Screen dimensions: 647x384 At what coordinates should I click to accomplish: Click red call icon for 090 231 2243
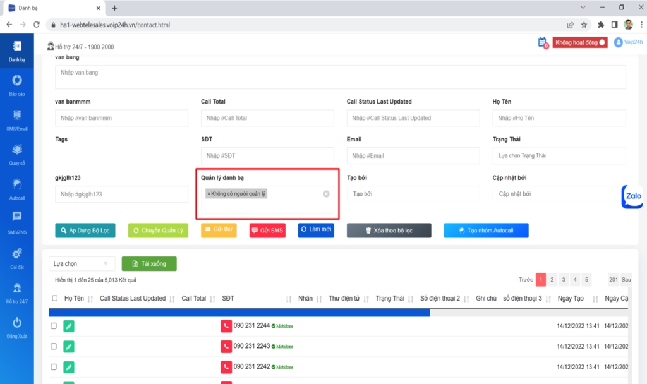pyautogui.click(x=226, y=347)
